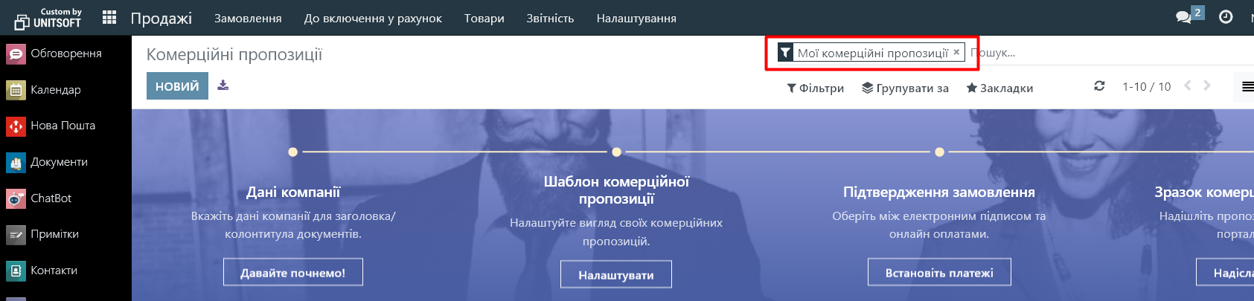Open the conversations messages icon with badge

click(x=1189, y=16)
